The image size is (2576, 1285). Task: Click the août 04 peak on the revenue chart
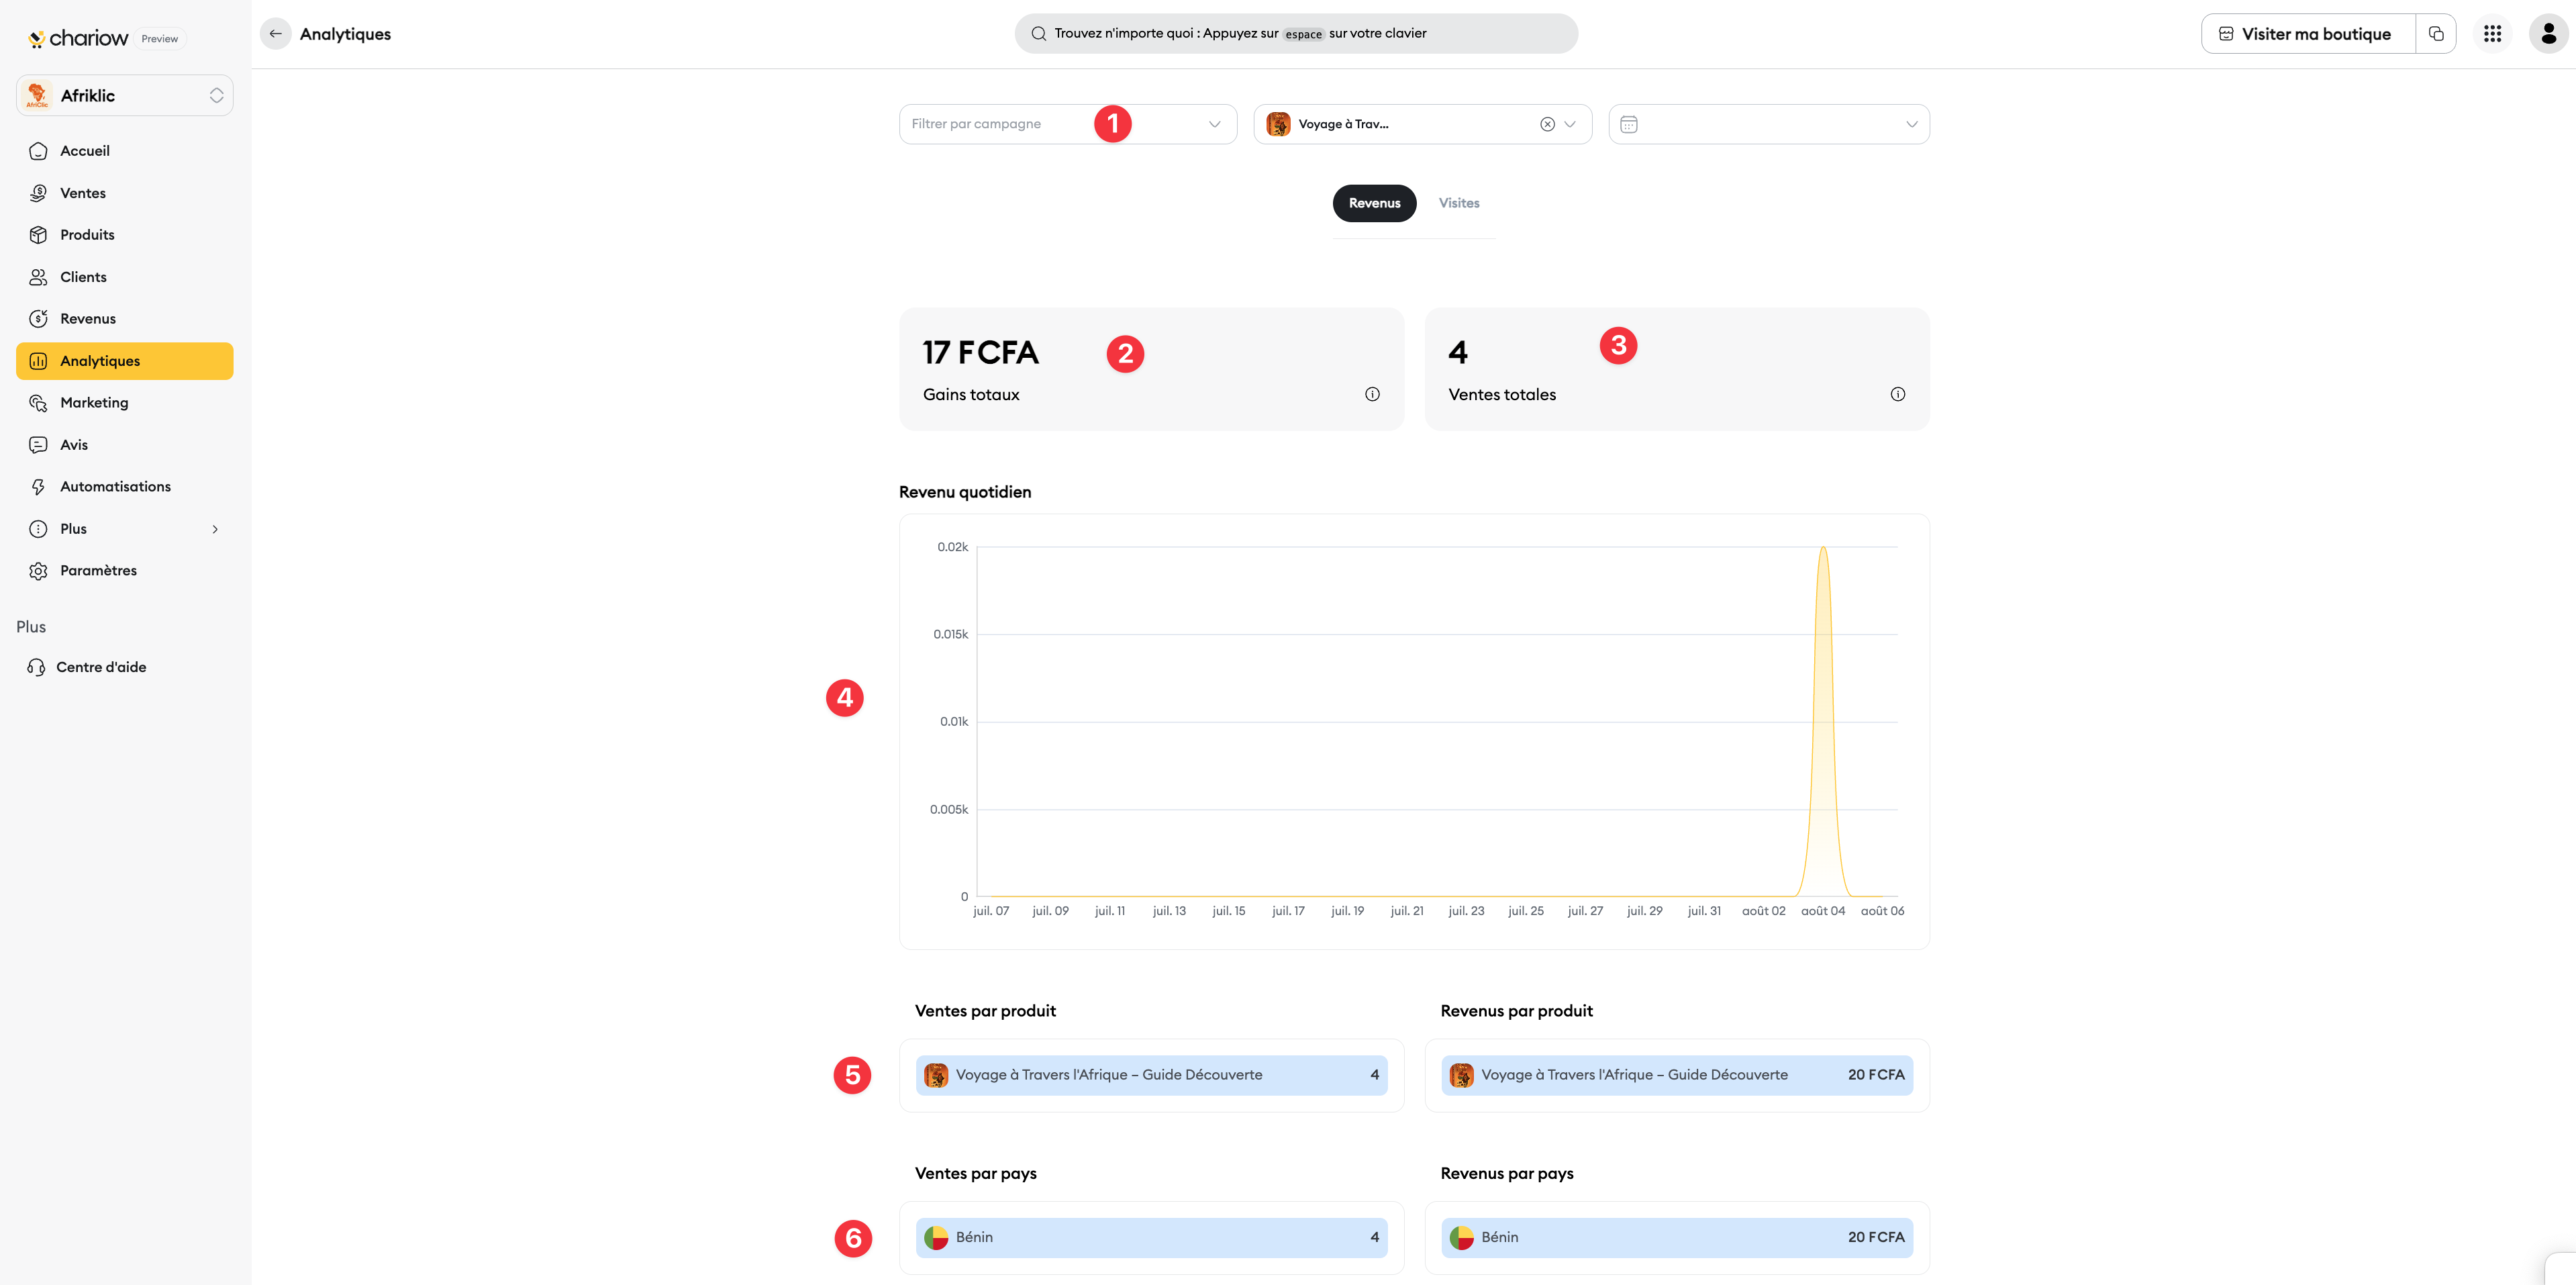coord(1823,549)
